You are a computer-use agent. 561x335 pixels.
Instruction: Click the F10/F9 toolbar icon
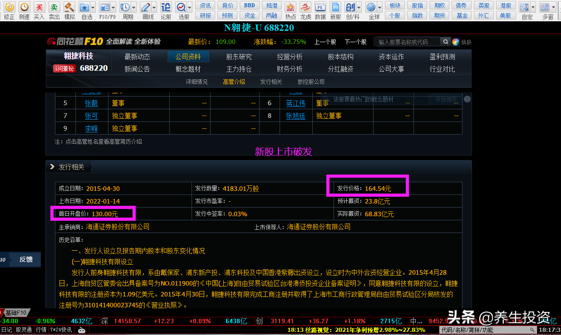105,7
